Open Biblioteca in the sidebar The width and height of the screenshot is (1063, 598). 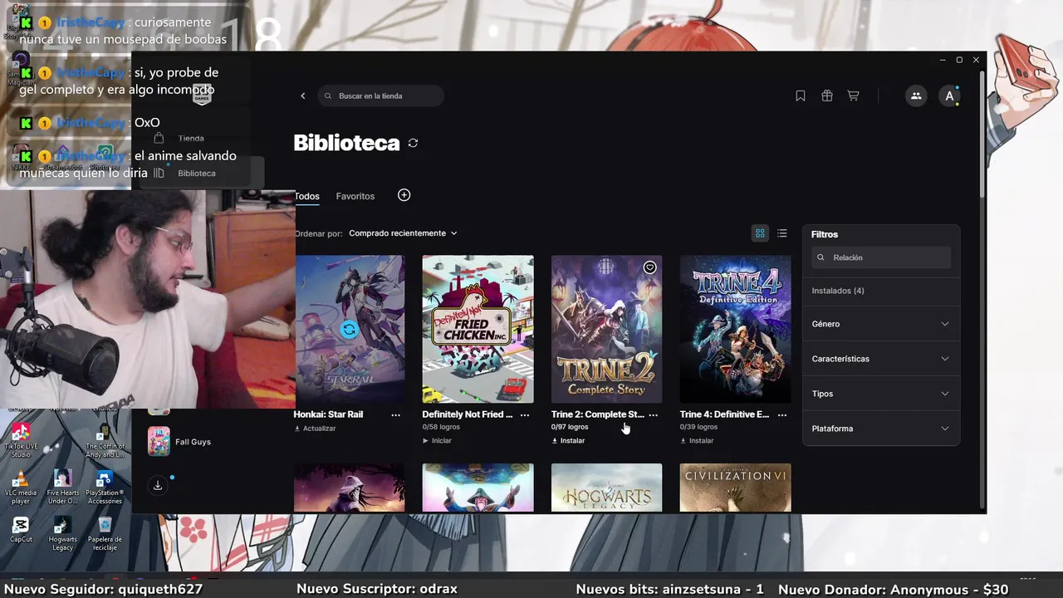click(197, 174)
